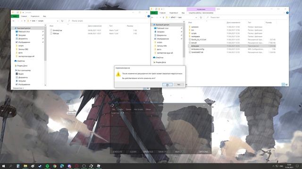Open help in scripts window

(149, 16)
